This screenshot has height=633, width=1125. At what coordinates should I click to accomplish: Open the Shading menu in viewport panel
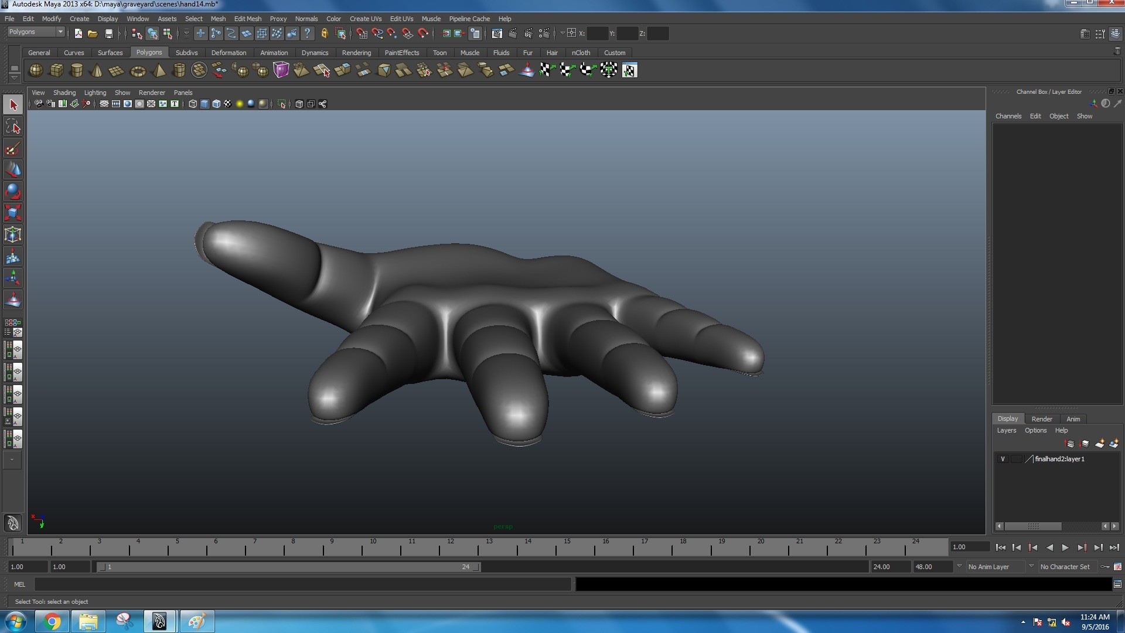[64, 93]
